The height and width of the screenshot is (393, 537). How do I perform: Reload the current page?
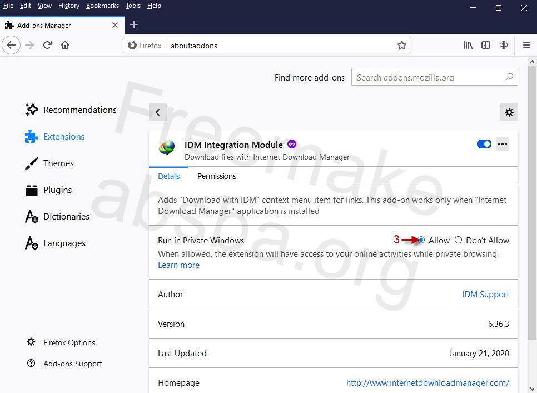[47, 45]
